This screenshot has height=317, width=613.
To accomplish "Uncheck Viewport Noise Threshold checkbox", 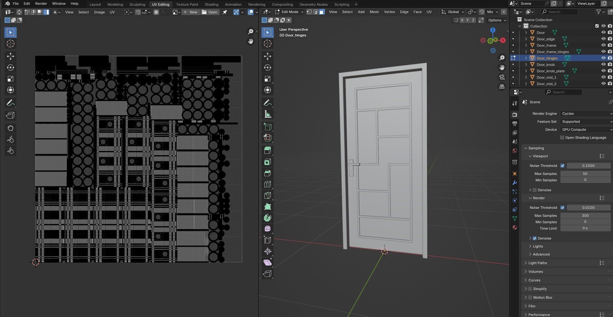I will tap(562, 166).
